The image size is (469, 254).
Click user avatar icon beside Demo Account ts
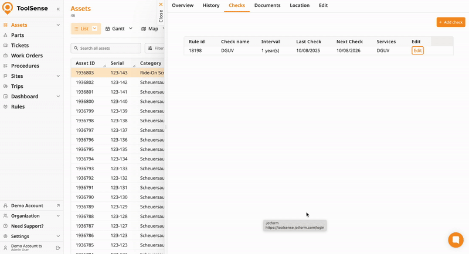5,248
